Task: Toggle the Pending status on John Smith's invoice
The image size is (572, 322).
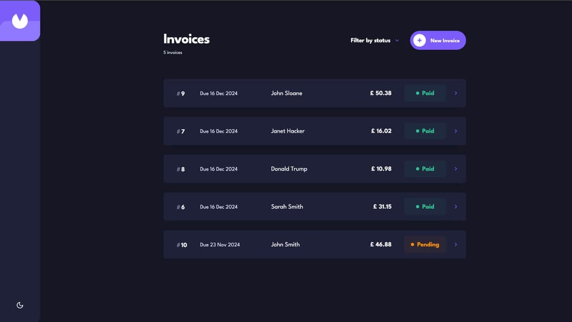Action: point(425,244)
